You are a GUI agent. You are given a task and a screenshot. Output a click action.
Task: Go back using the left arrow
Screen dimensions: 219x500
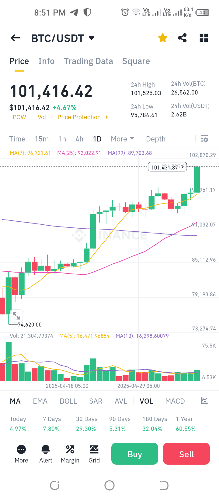pos(15,38)
